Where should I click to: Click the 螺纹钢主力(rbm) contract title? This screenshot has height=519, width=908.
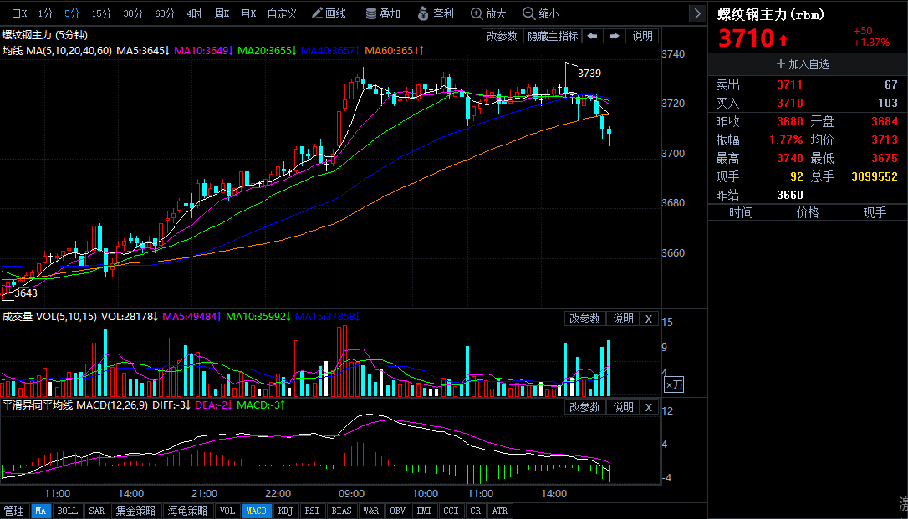[x=771, y=14]
